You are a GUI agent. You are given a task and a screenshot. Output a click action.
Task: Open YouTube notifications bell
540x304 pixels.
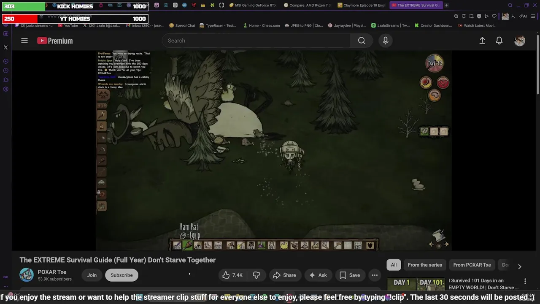pyautogui.click(x=499, y=41)
